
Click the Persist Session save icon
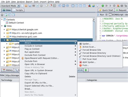30,6
